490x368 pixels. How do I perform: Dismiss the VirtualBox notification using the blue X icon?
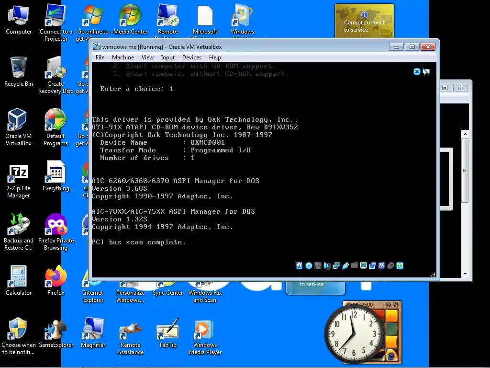(417, 72)
